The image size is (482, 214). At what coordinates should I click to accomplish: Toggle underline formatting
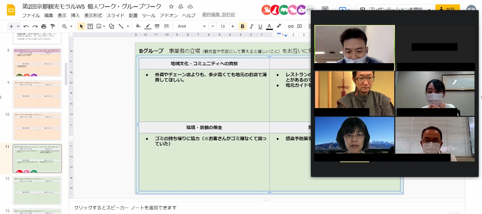click(x=260, y=26)
